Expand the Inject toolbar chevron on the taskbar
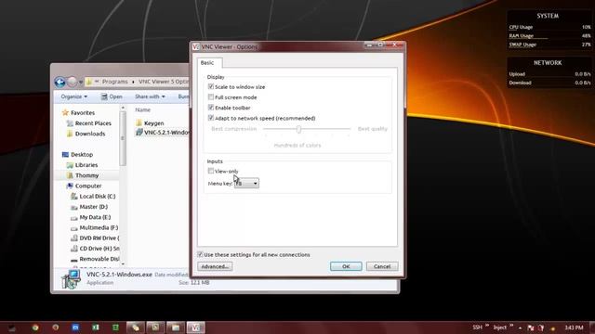 click(x=511, y=326)
